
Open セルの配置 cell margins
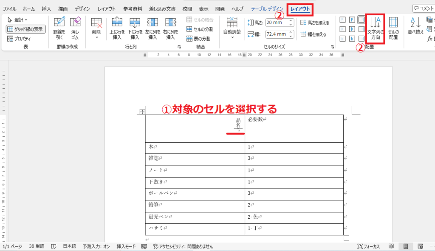pos(393,28)
